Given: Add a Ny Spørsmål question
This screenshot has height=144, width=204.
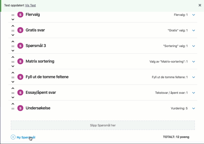Looking at the screenshot, I should (23, 137).
